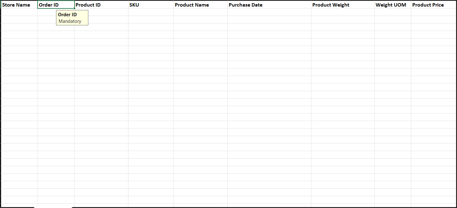
Task: Select the Product ID column header cell
Action: pos(101,5)
